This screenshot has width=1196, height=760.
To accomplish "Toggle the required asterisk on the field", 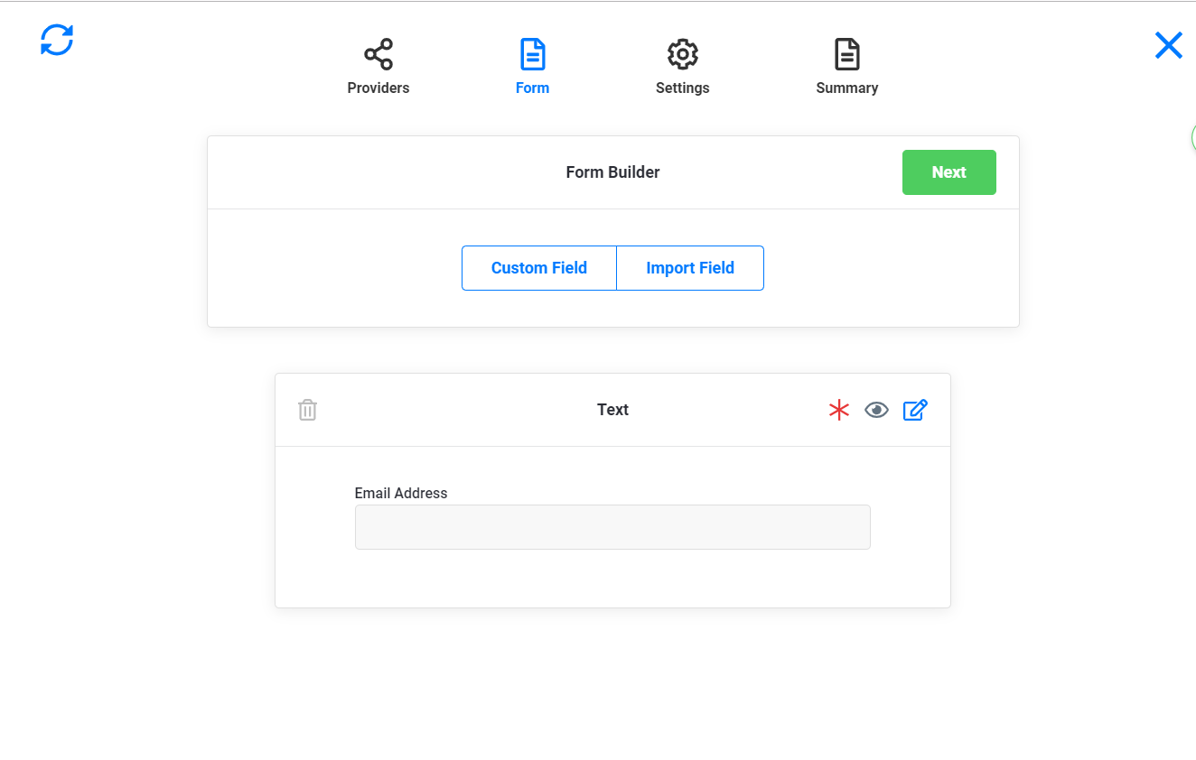I will coord(838,409).
